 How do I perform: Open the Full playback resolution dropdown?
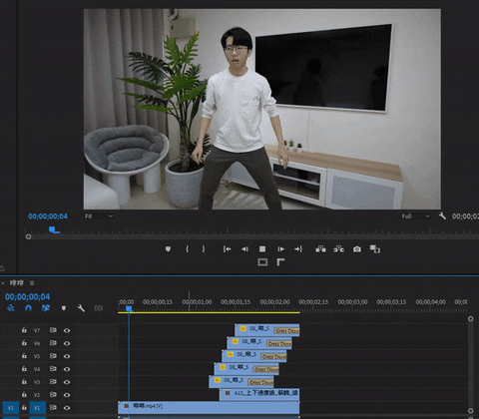[x=416, y=216]
